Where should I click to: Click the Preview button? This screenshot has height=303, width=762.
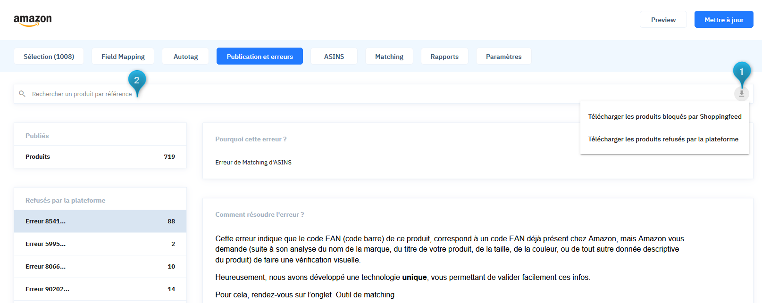[x=663, y=20]
